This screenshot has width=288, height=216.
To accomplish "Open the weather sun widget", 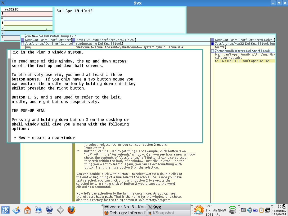I will tap(199, 210).
